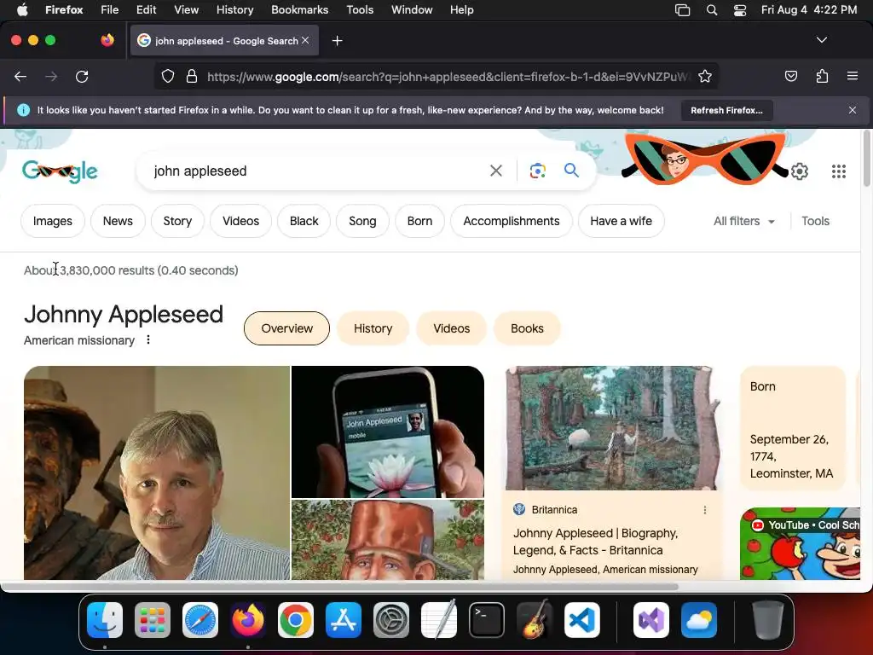Open the Bookmarks menu
Viewport: 873px width, 655px height.
click(299, 10)
